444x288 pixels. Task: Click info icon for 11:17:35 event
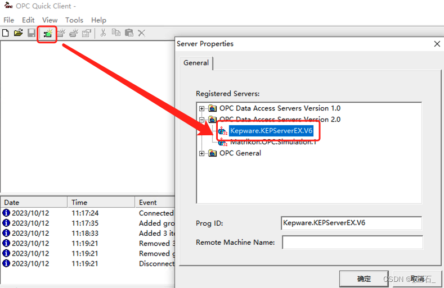pyautogui.click(x=6, y=223)
